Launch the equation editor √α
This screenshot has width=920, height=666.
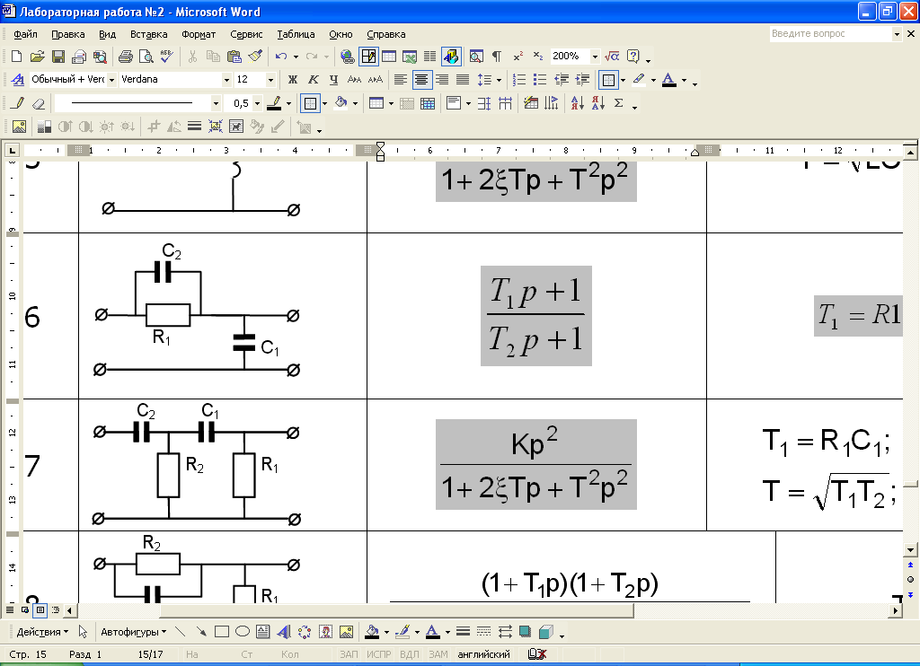[x=612, y=57]
